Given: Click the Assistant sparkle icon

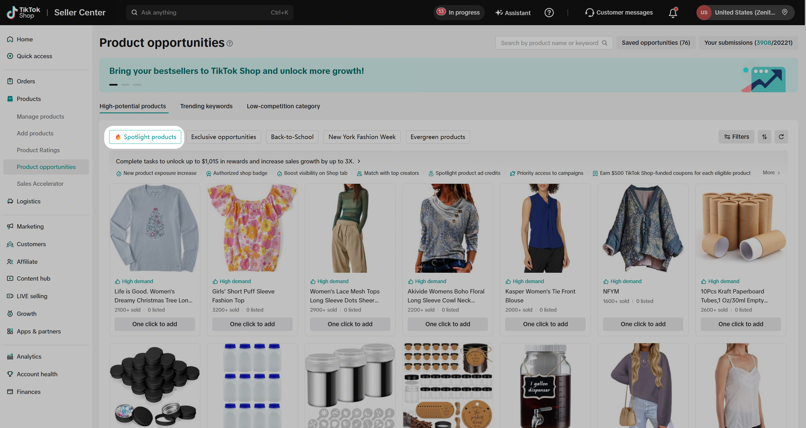Looking at the screenshot, I should [499, 13].
